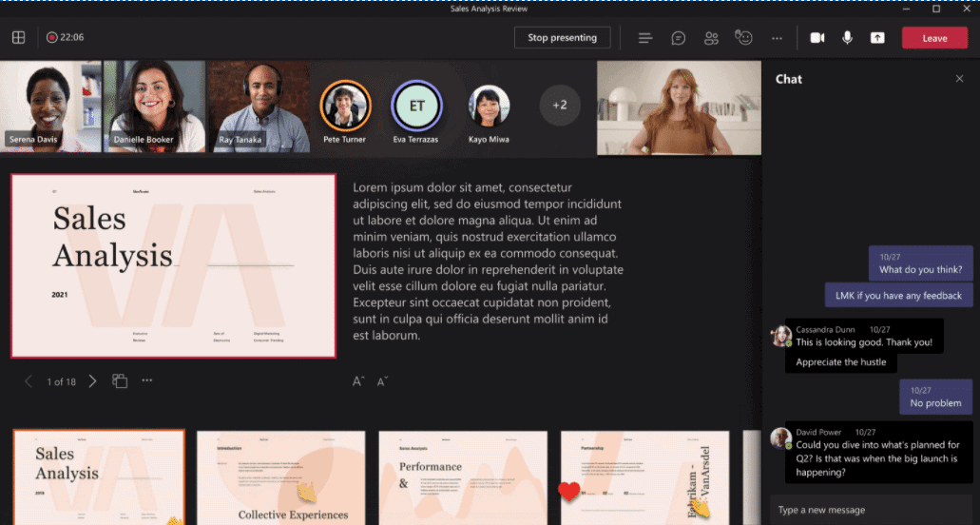Click the Lorem ipsum speaker notes text
Viewport: 980px width, 525px height.
[x=489, y=262]
